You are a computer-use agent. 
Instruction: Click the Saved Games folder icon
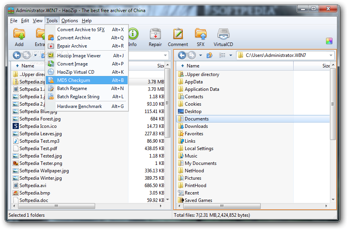point(181,200)
